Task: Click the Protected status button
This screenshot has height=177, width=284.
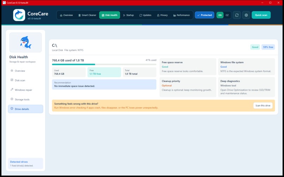Action: point(204,15)
